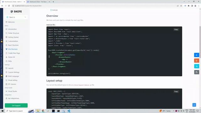Viewport: 201px width, 113px height.
Task: Open the Api Integrations page
Action: tap(14, 98)
